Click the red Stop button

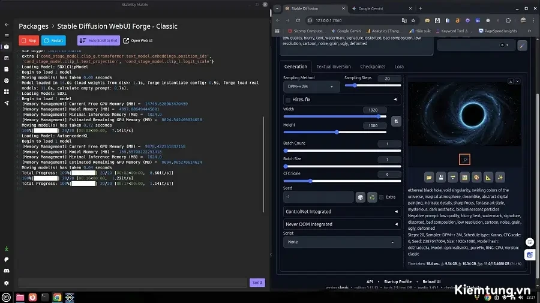[x=29, y=41]
